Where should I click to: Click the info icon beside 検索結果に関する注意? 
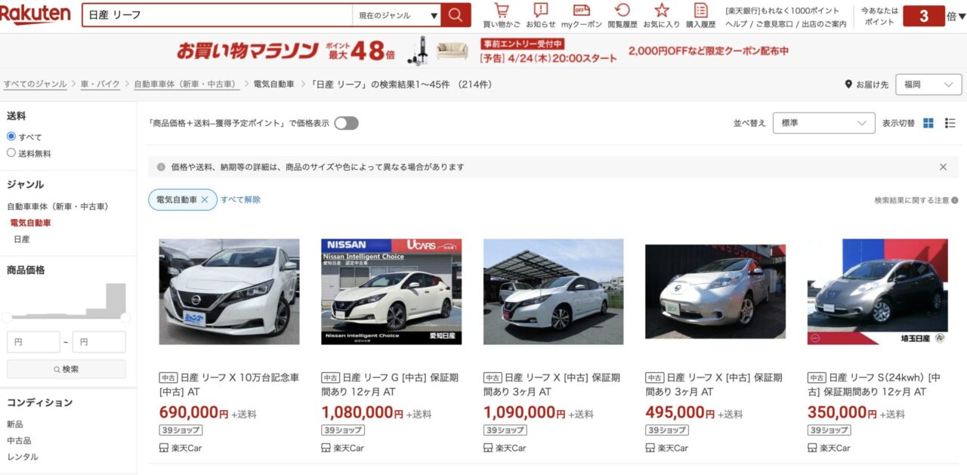pyautogui.click(x=955, y=200)
